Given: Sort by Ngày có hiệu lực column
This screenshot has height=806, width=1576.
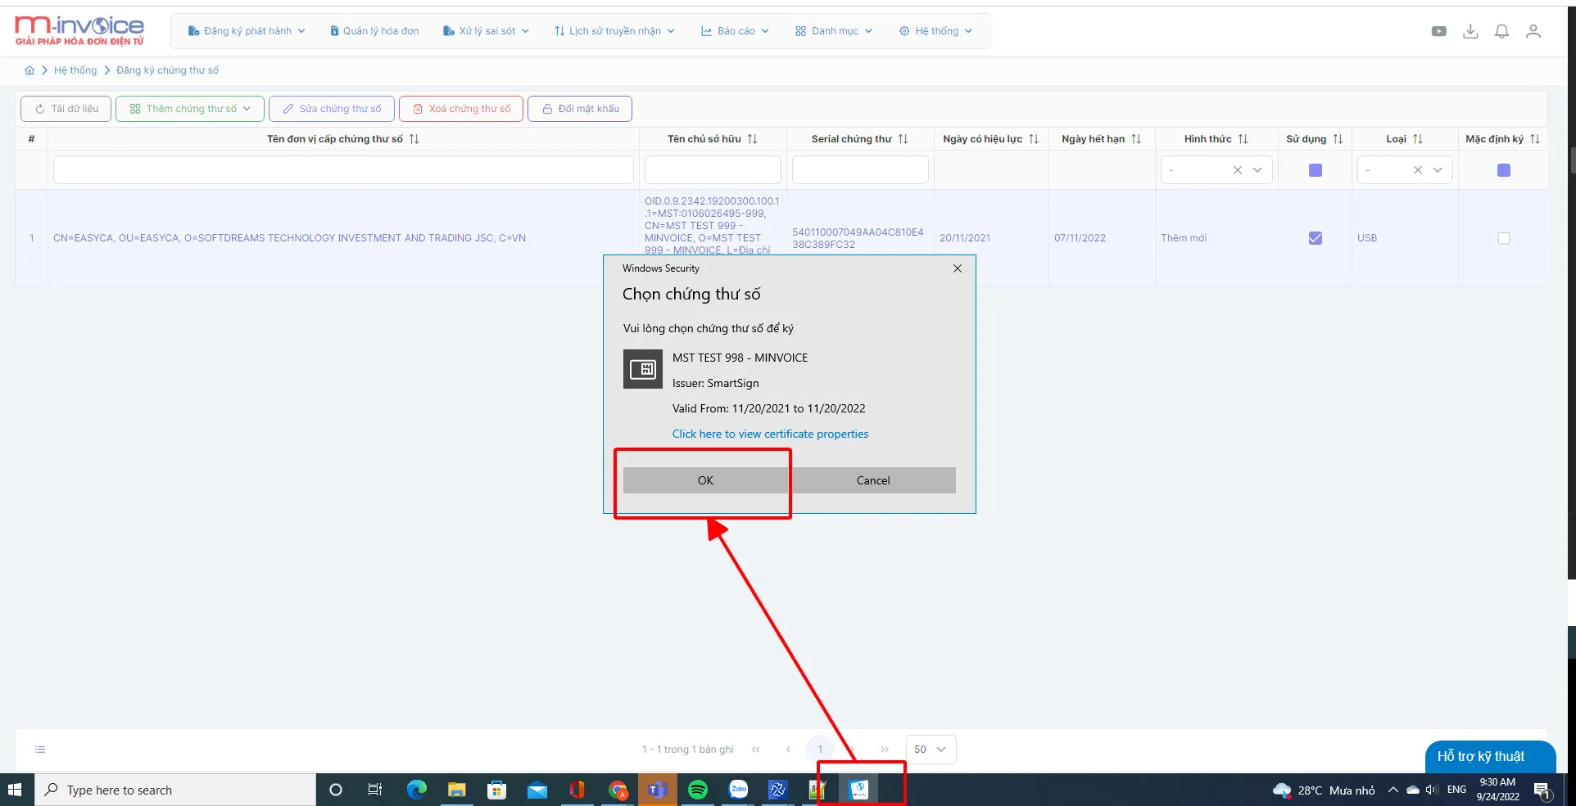Looking at the screenshot, I should pos(1034,139).
